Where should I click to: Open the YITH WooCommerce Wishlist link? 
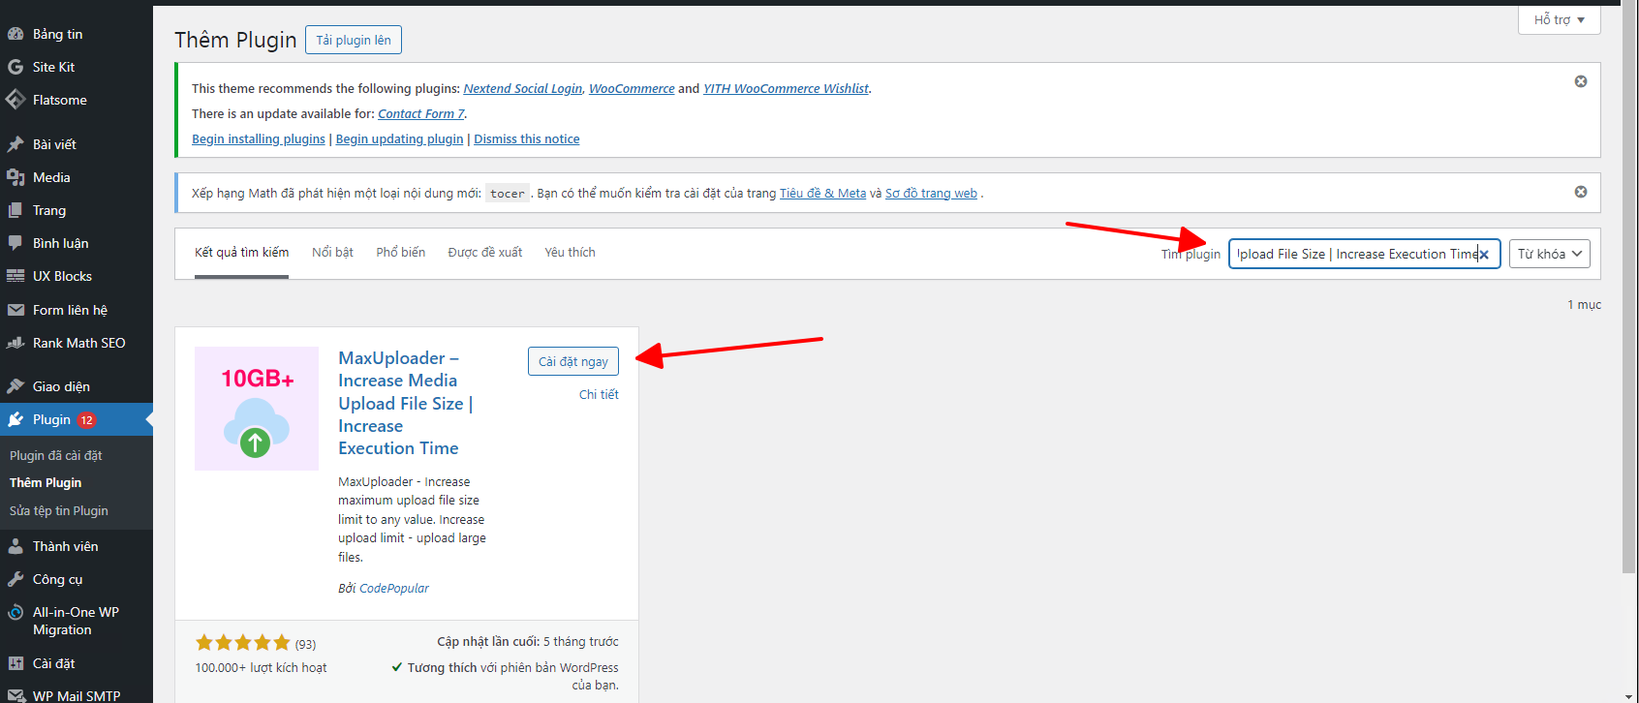(x=787, y=88)
